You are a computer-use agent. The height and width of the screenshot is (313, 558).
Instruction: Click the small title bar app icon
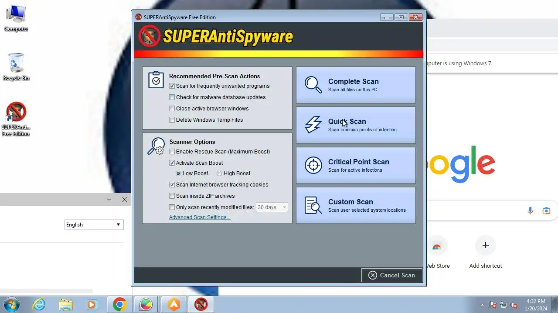[x=139, y=17]
